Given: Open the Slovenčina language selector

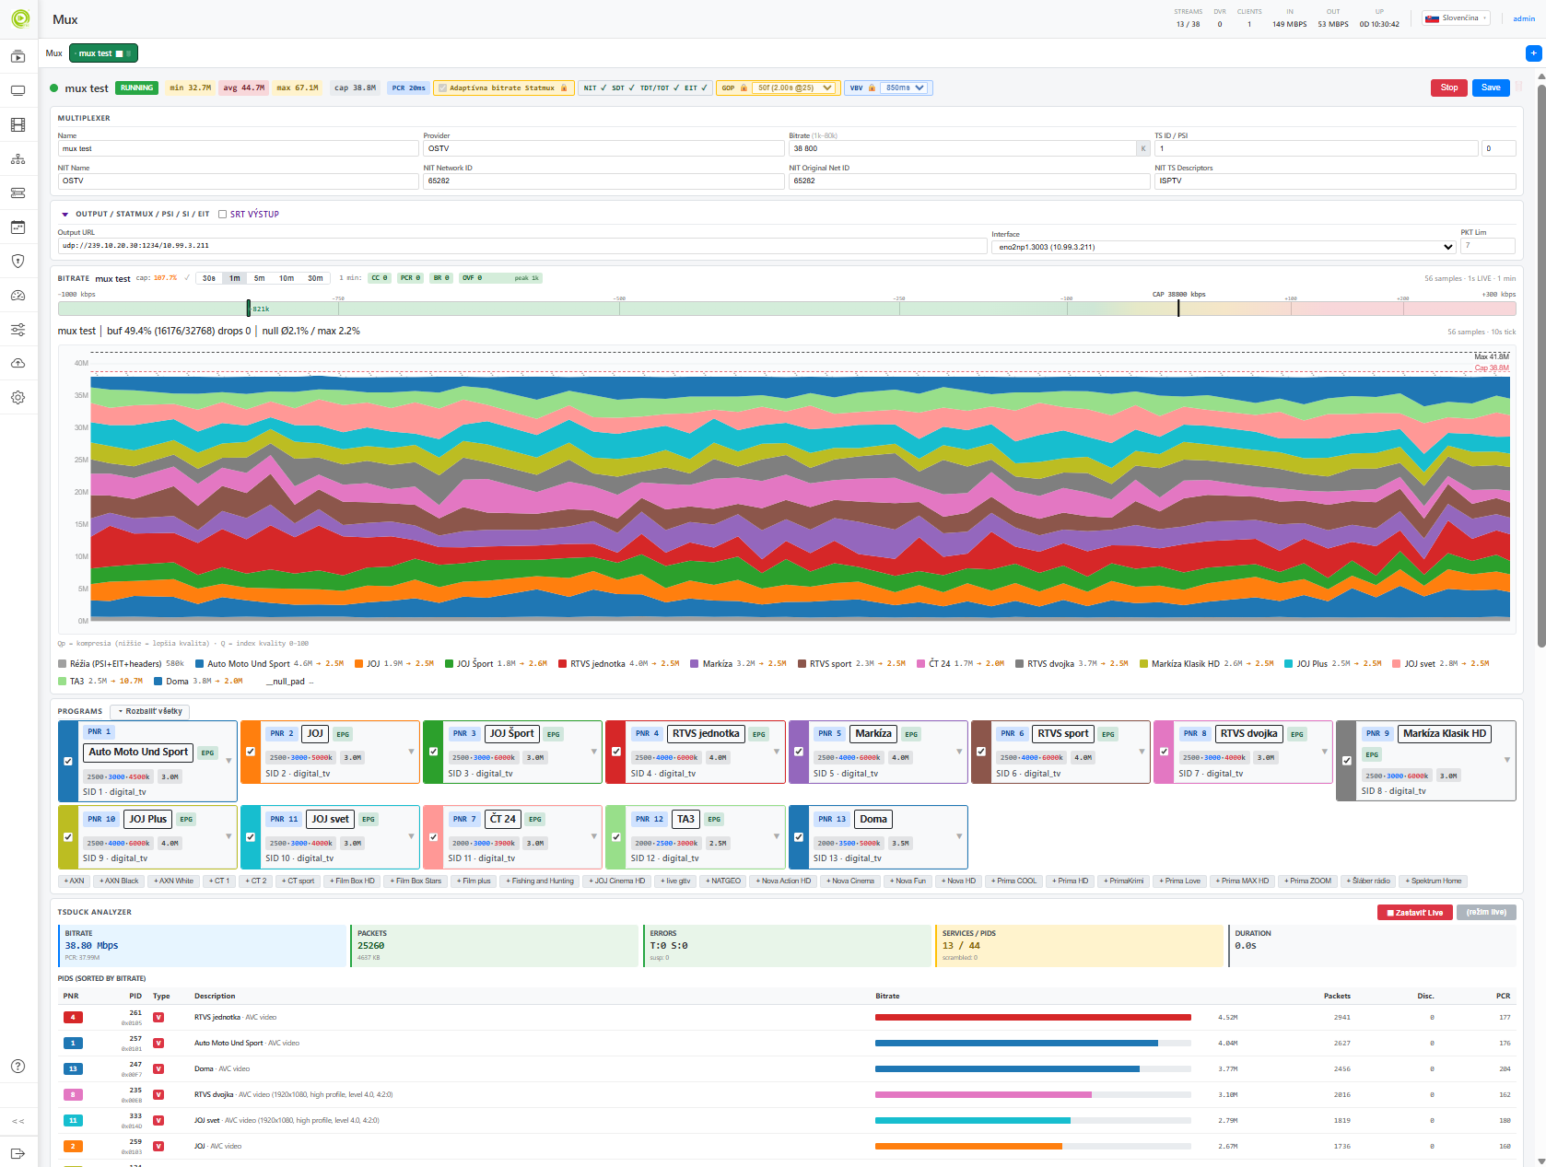Looking at the screenshot, I should [x=1457, y=18].
